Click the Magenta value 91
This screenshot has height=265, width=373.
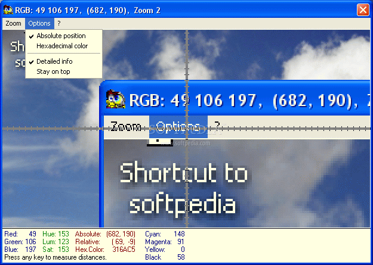click(181, 242)
